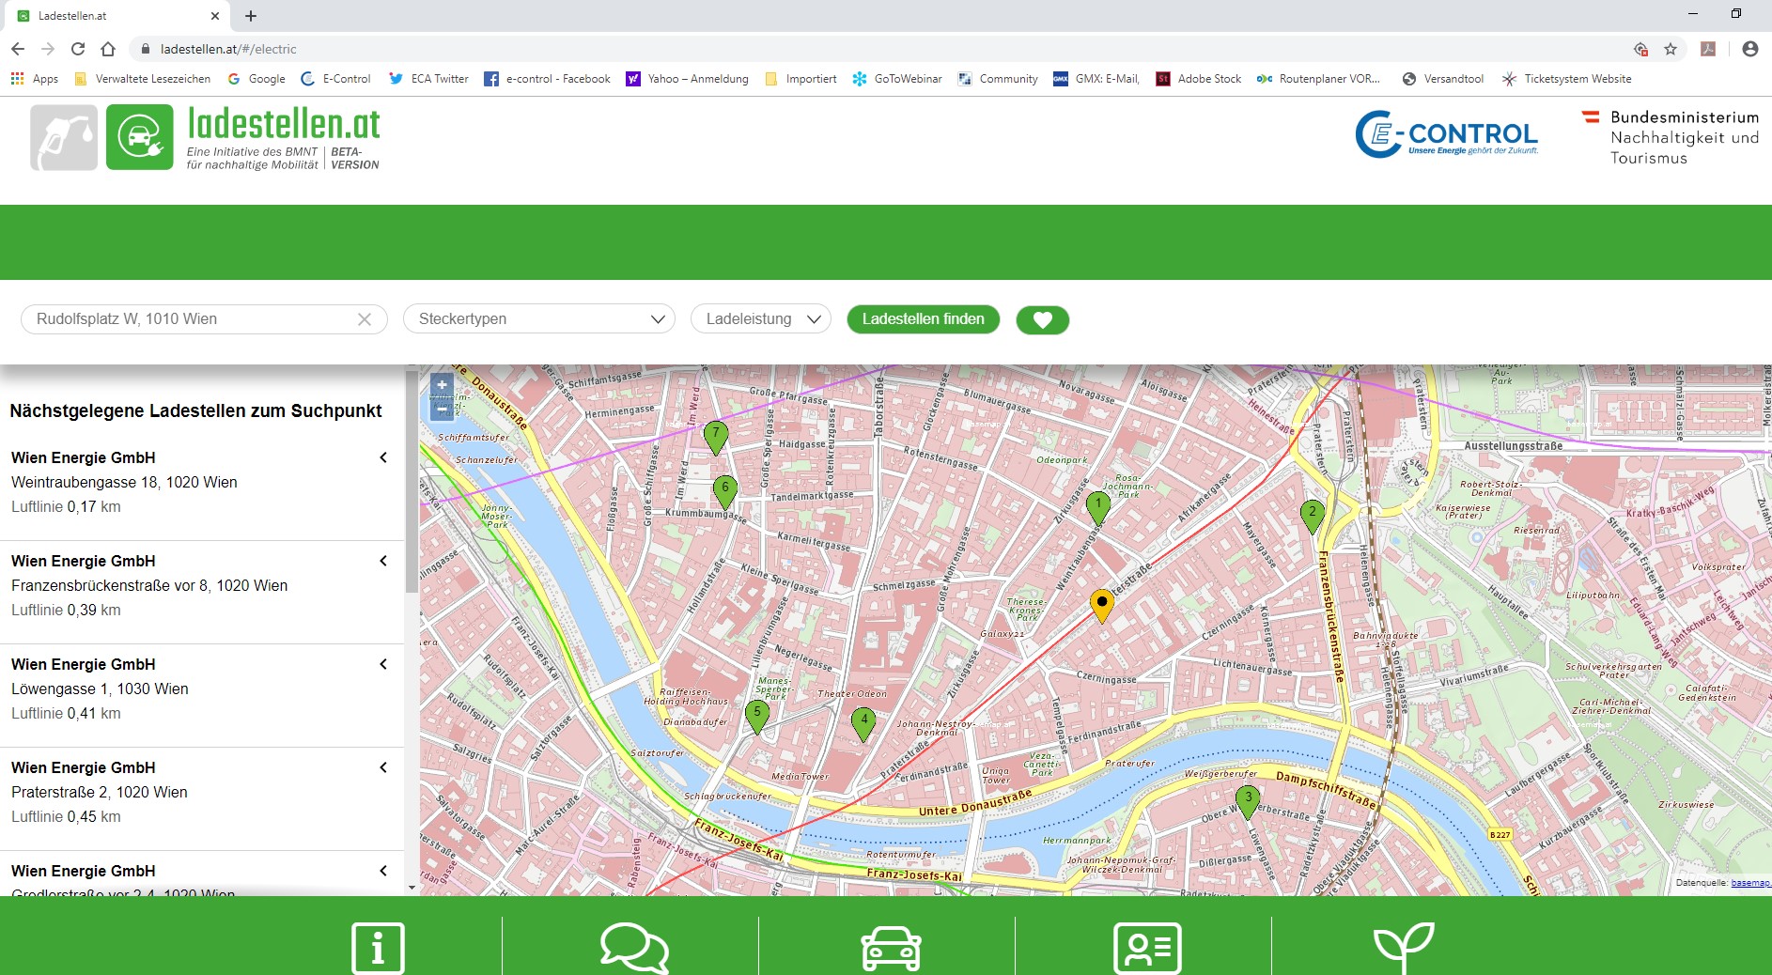Open the info icon in bottom bar
1772x975 pixels.
coord(378,947)
